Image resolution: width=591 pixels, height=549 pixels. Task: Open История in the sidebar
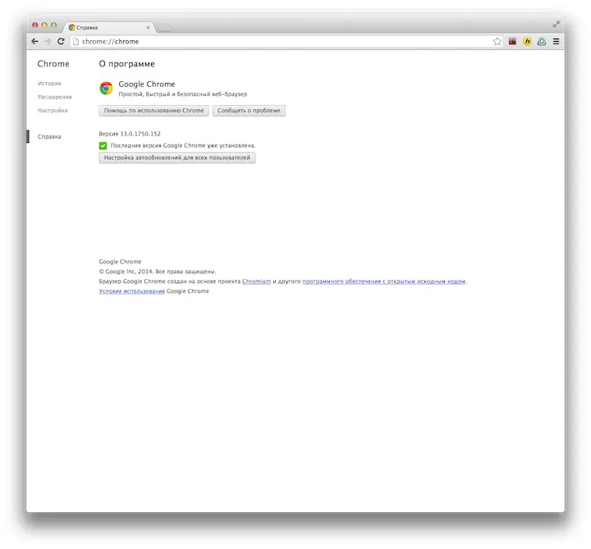point(49,84)
